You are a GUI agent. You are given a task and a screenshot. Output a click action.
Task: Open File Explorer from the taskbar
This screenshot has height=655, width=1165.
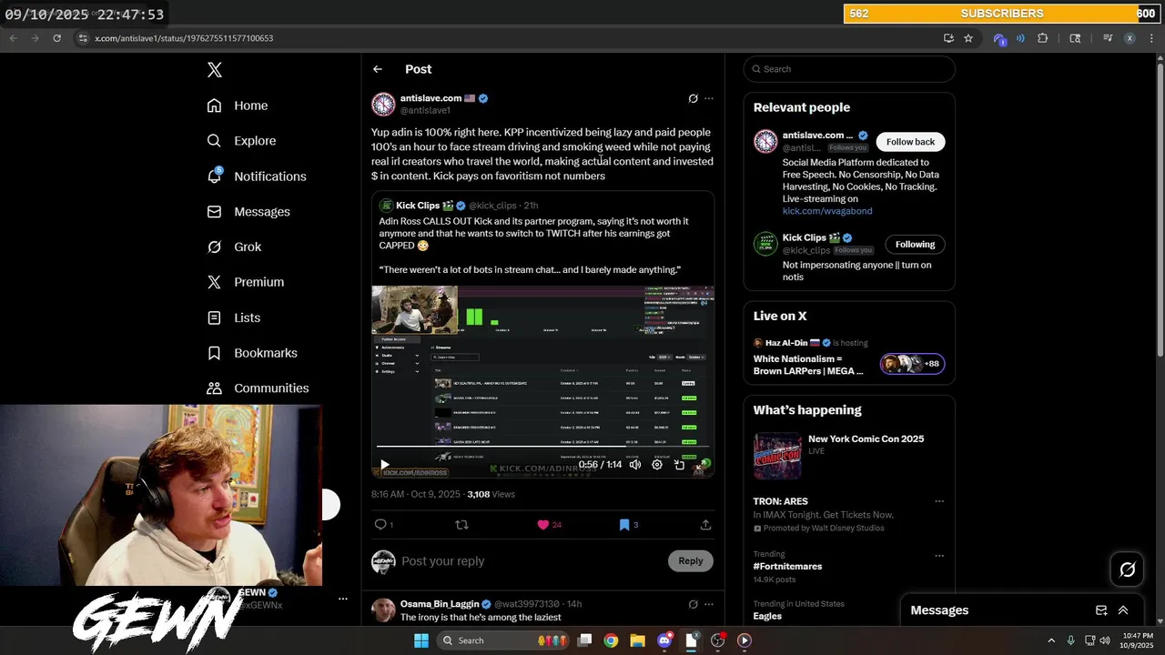coord(637,640)
